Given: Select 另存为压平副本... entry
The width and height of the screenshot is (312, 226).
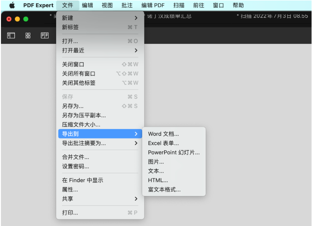Looking at the screenshot, I should pos(100,115).
